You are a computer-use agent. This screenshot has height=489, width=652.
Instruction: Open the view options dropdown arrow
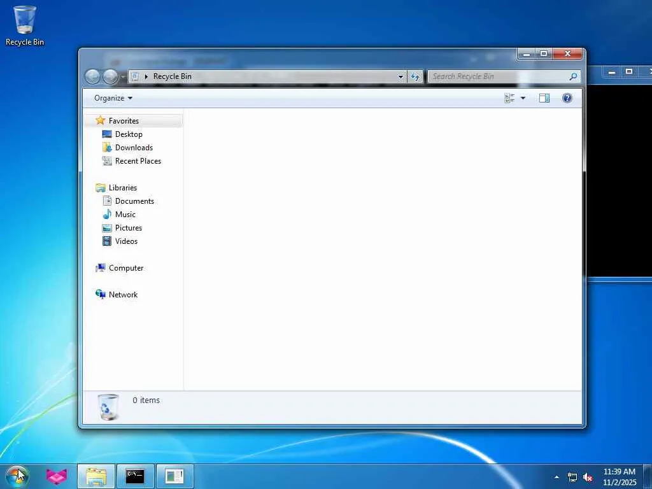(523, 98)
